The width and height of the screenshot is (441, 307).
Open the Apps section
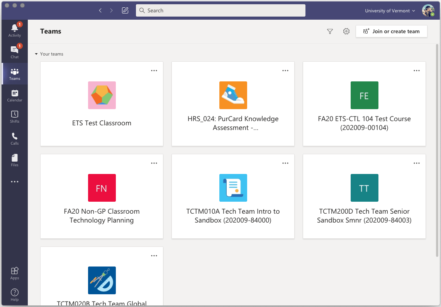pyautogui.click(x=14, y=273)
